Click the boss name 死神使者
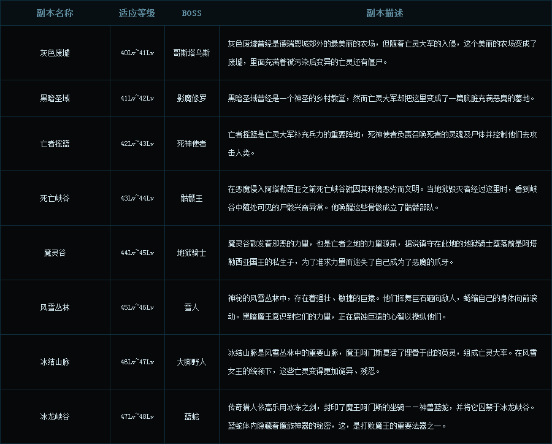 click(191, 144)
